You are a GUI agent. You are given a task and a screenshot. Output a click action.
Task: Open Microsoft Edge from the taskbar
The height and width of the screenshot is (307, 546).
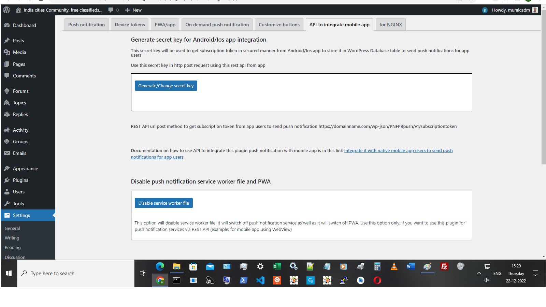pos(160,266)
